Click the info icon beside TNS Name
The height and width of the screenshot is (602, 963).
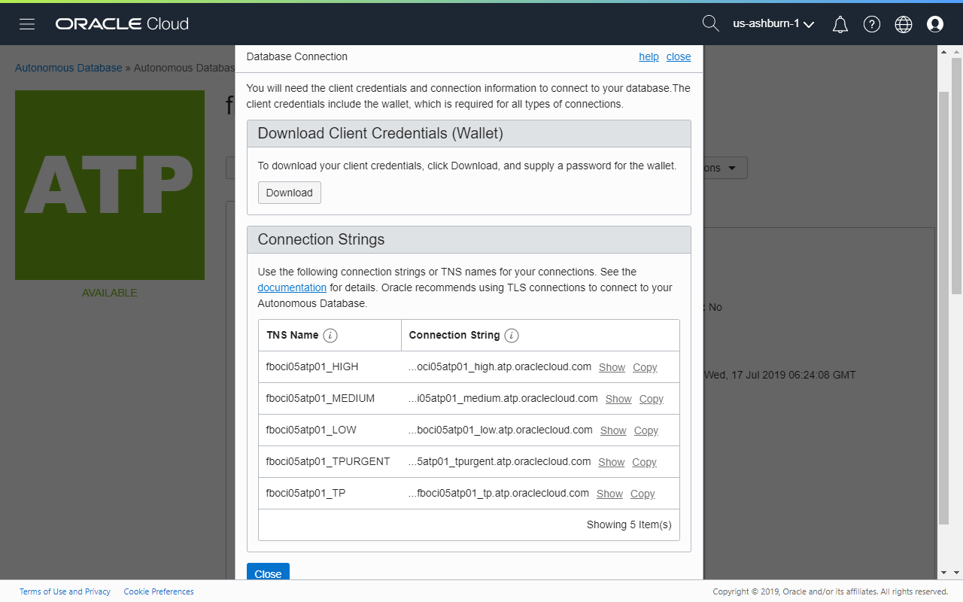click(x=330, y=336)
